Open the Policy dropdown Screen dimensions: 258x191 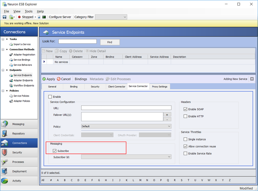[x=126, y=126]
